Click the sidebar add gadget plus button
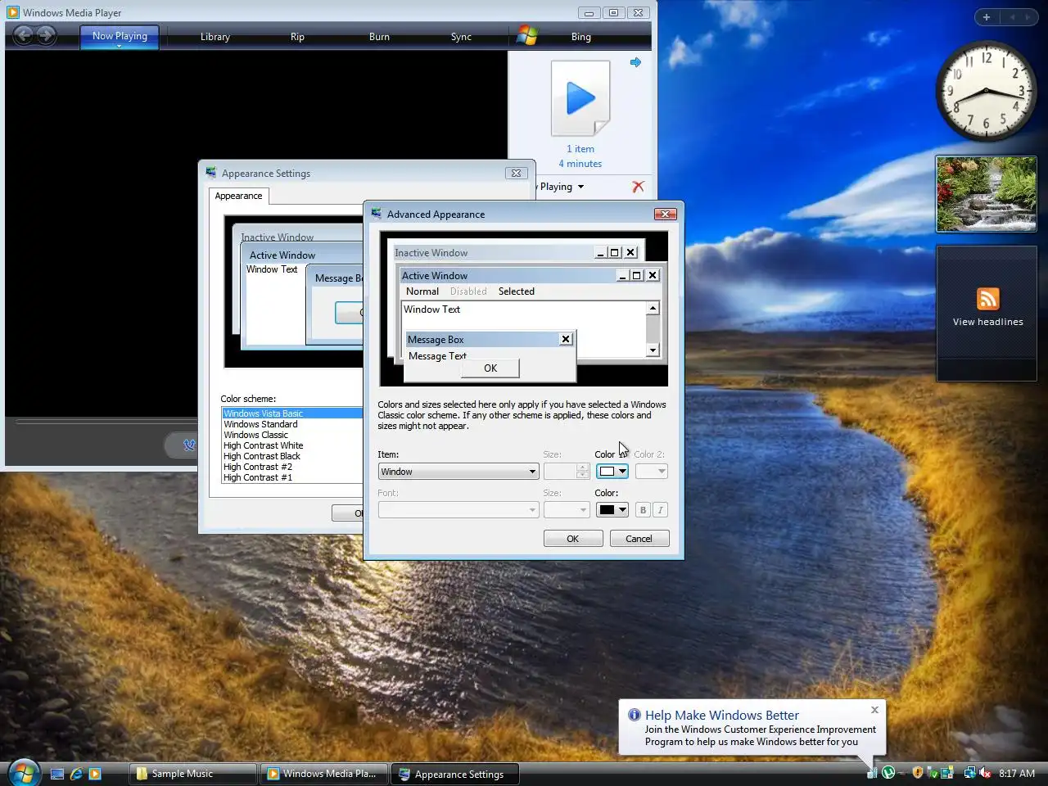Screen dimensions: 1048x786 [x=987, y=17]
